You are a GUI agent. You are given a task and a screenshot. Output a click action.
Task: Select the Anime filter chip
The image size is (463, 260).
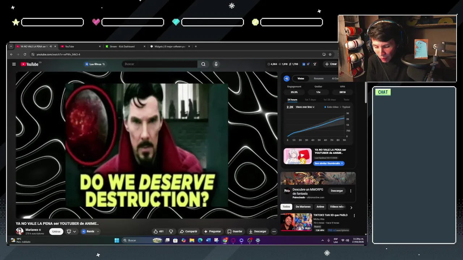(320, 207)
